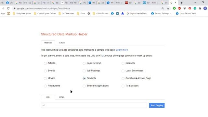Image resolution: width=208 pixels, height=117 pixels.
Task: Open Docs bookmark folder
Action: [81, 13]
